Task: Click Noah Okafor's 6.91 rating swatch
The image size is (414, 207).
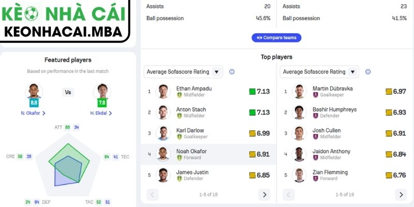Action: (x=253, y=154)
